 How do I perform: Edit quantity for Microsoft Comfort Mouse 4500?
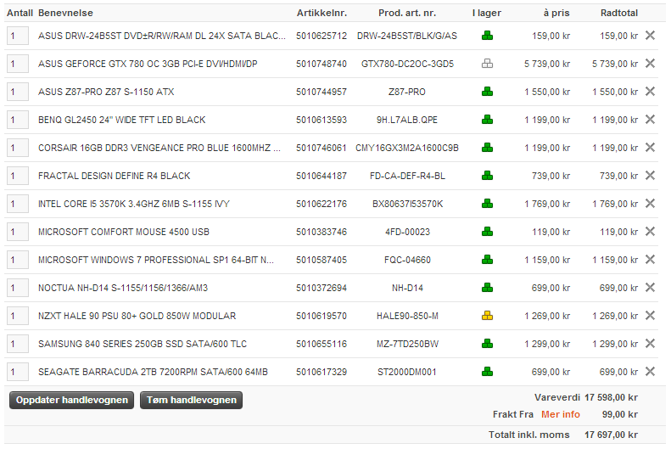tap(18, 232)
